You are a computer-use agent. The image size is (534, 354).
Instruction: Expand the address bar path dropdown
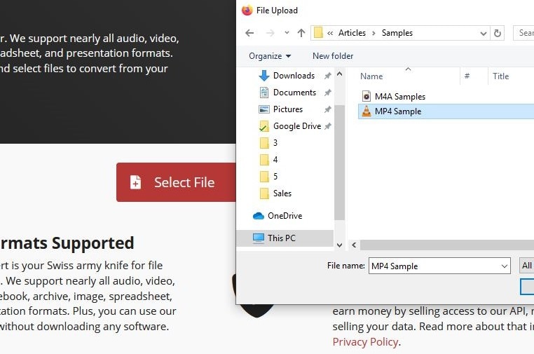click(x=483, y=34)
